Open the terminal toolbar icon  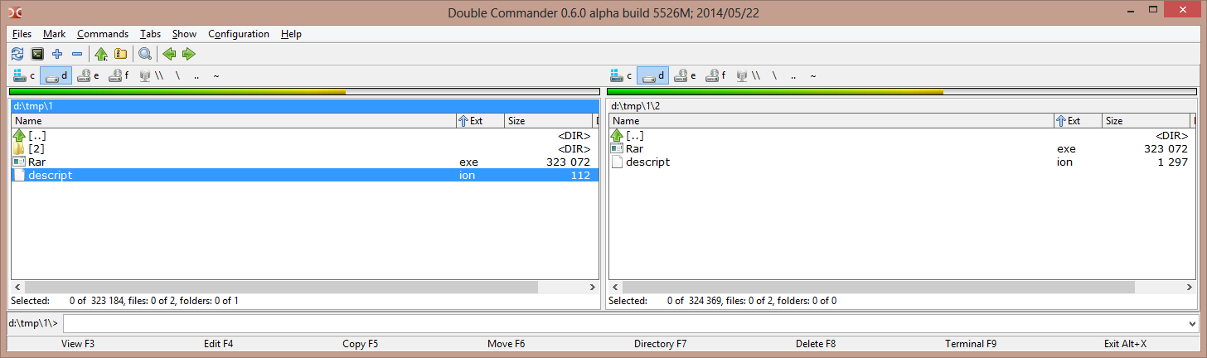point(37,54)
